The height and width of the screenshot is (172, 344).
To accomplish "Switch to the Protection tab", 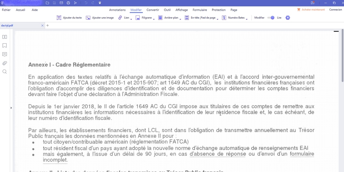I will click(x=219, y=10).
